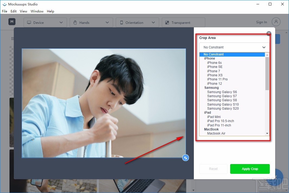Image resolution: width=289 pixels, height=193 pixels.
Task: Click the Reset button
Action: [213, 169]
